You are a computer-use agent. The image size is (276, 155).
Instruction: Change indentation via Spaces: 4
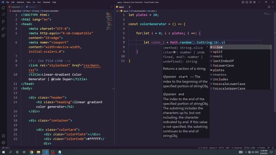pos(213,148)
